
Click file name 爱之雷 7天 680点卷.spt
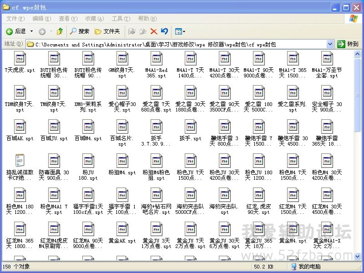156,107
